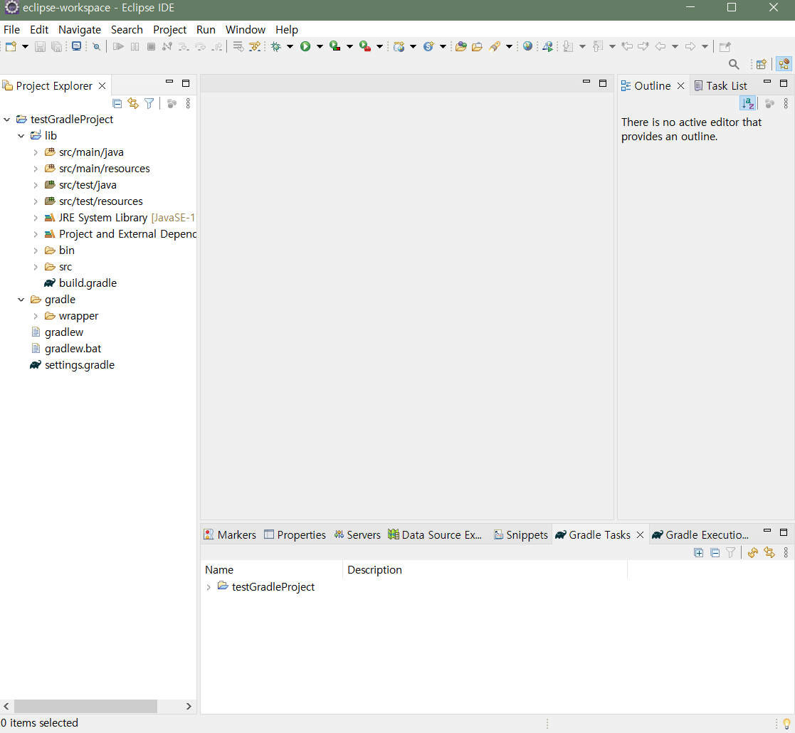Click Collapse All in Gradle Tasks view
Screen dimensions: 795x733
(715, 552)
